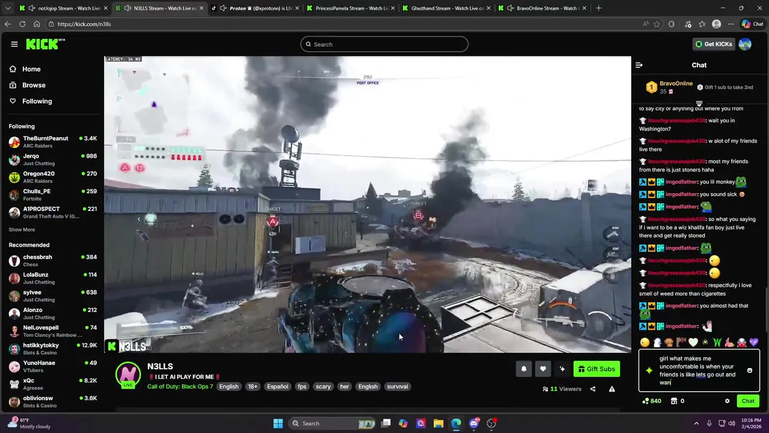Image resolution: width=769 pixels, height=433 pixels.
Task: Switch to the PrincessPamela Stream tab
Action: click(x=351, y=8)
